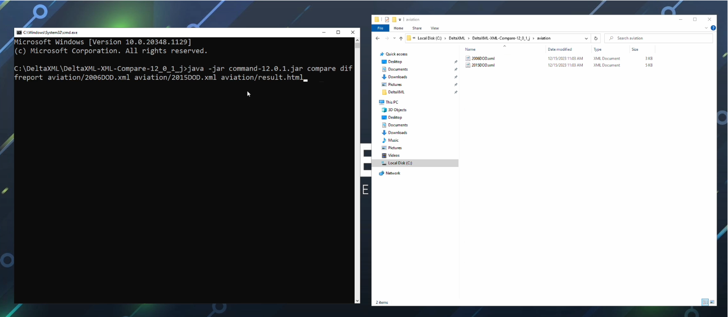
Task: Click the folder icon in the Explorer title bar
Action: click(377, 20)
